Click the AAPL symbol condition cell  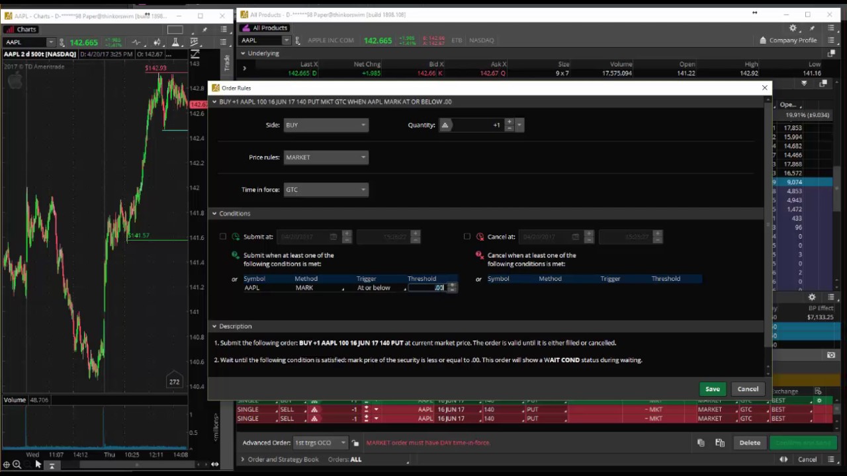(267, 288)
